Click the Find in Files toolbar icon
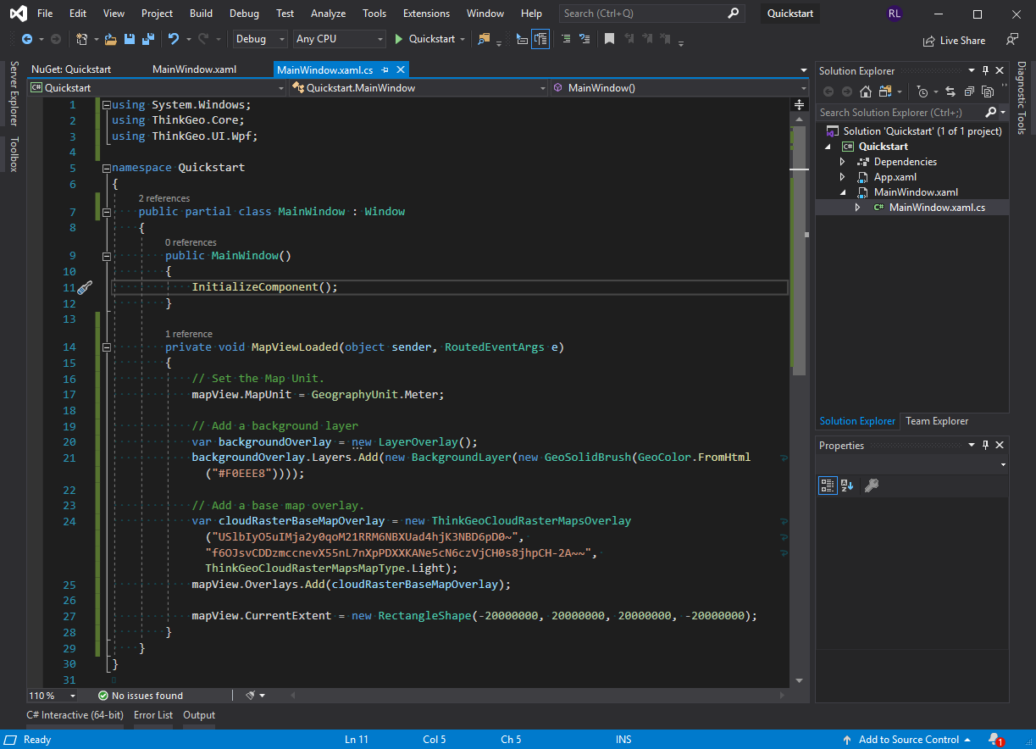 [484, 39]
